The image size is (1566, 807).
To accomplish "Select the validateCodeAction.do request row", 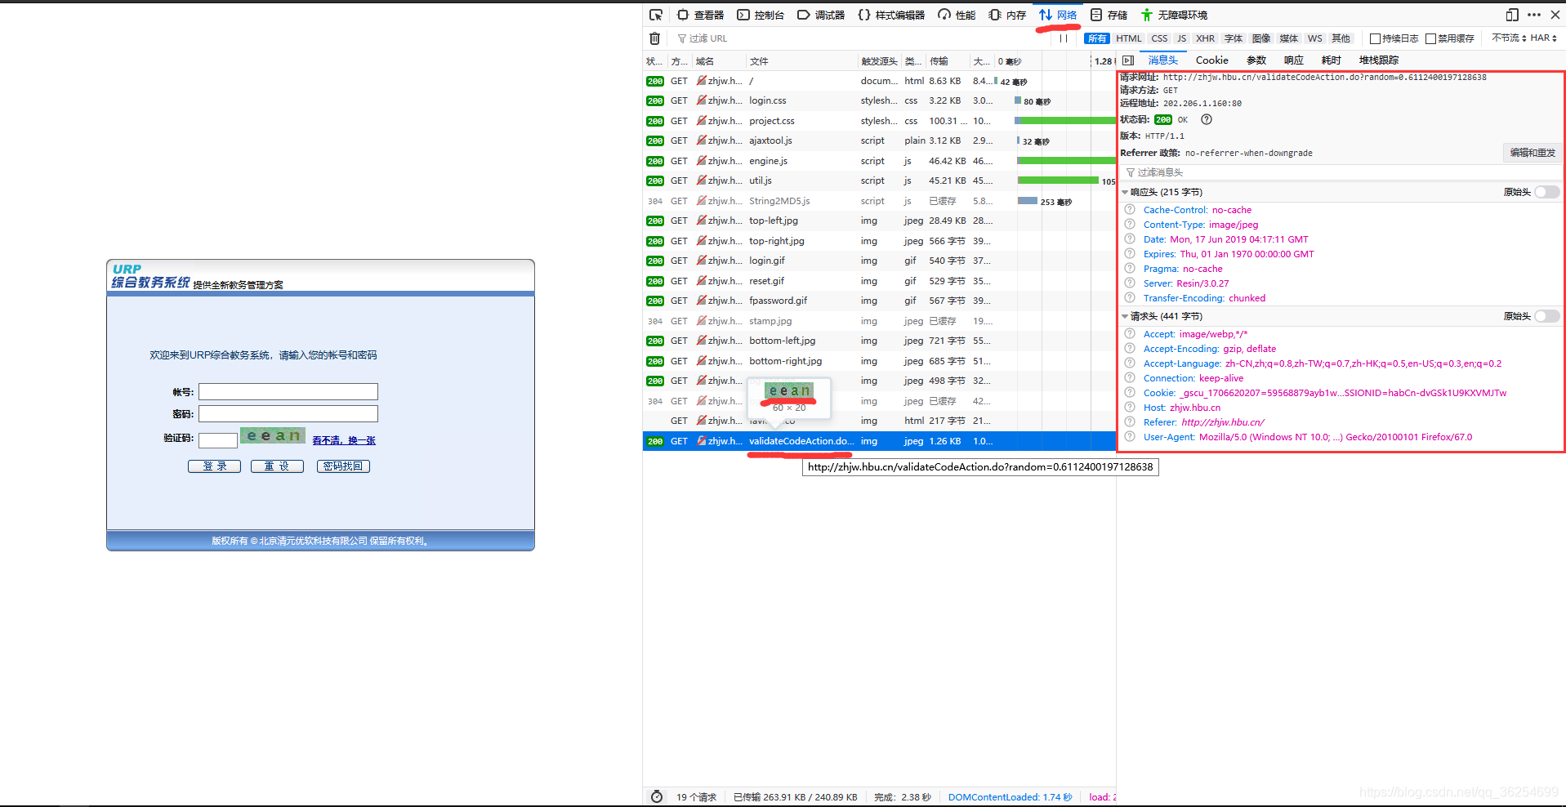I will click(x=879, y=441).
